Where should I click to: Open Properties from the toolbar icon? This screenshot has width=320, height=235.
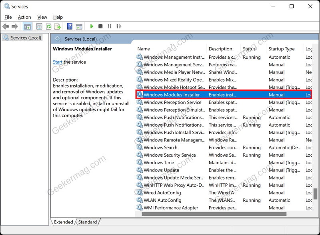(39, 26)
